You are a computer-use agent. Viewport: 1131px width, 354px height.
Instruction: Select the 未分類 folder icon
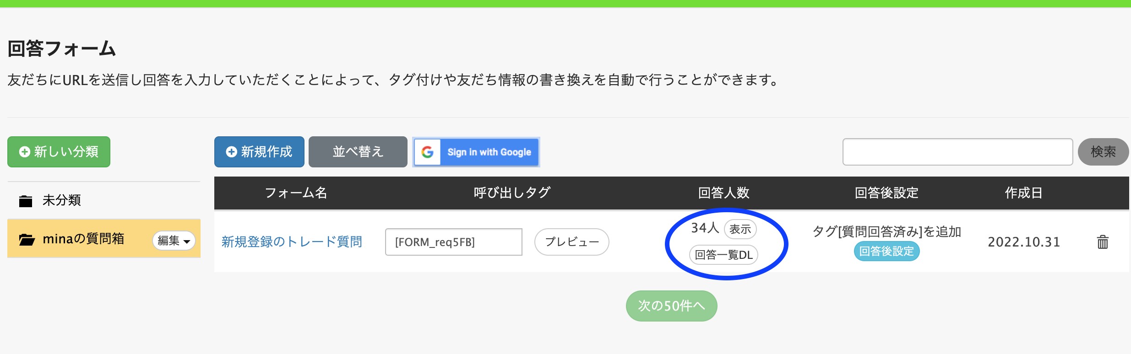pos(26,201)
